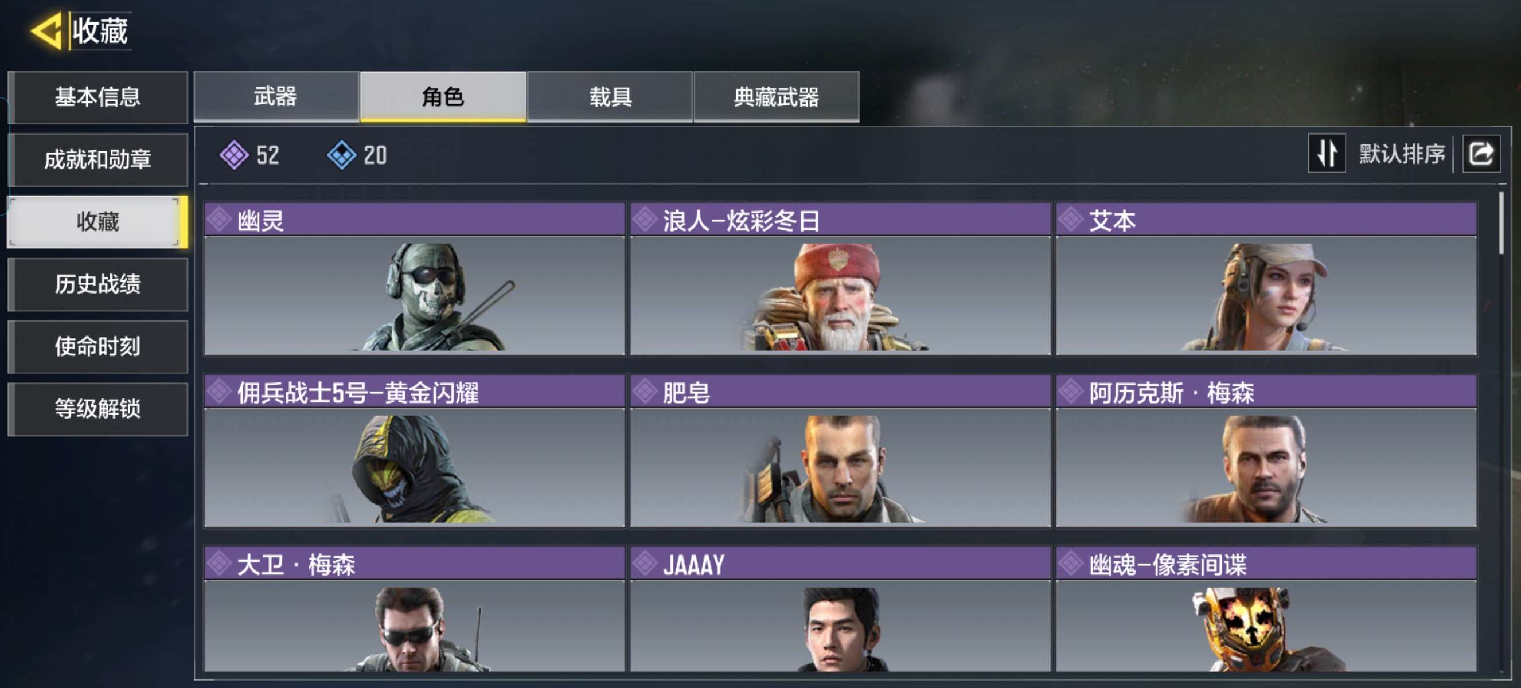Select the 阿历克斯·梅森 character card
The width and height of the screenshot is (1521, 688).
tap(1266, 450)
